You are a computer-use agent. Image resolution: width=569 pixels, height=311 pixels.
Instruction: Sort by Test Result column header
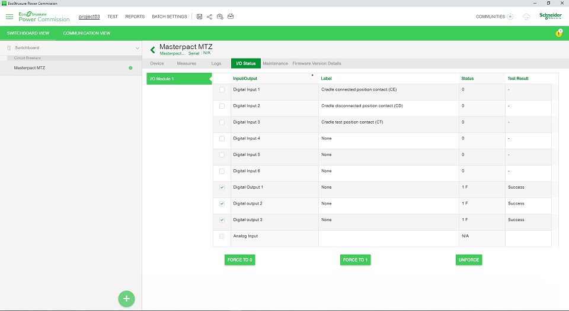click(x=518, y=79)
